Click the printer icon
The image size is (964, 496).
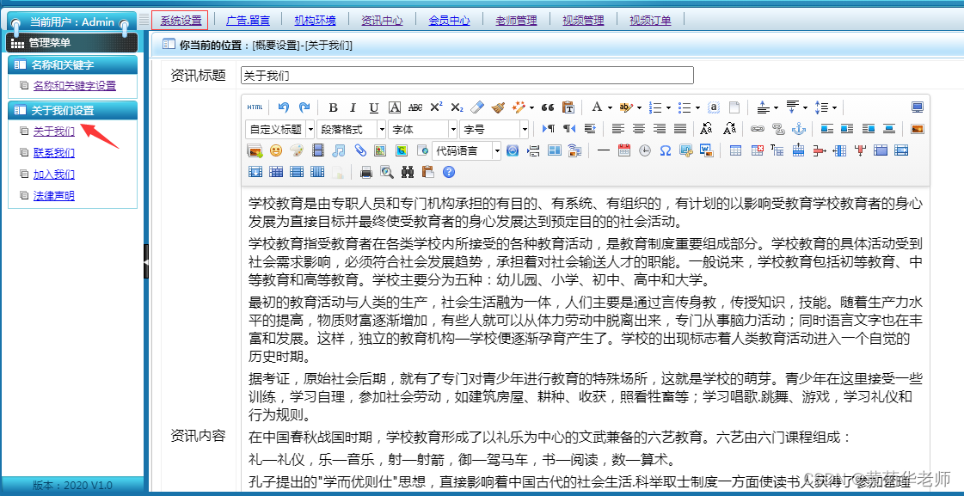365,172
